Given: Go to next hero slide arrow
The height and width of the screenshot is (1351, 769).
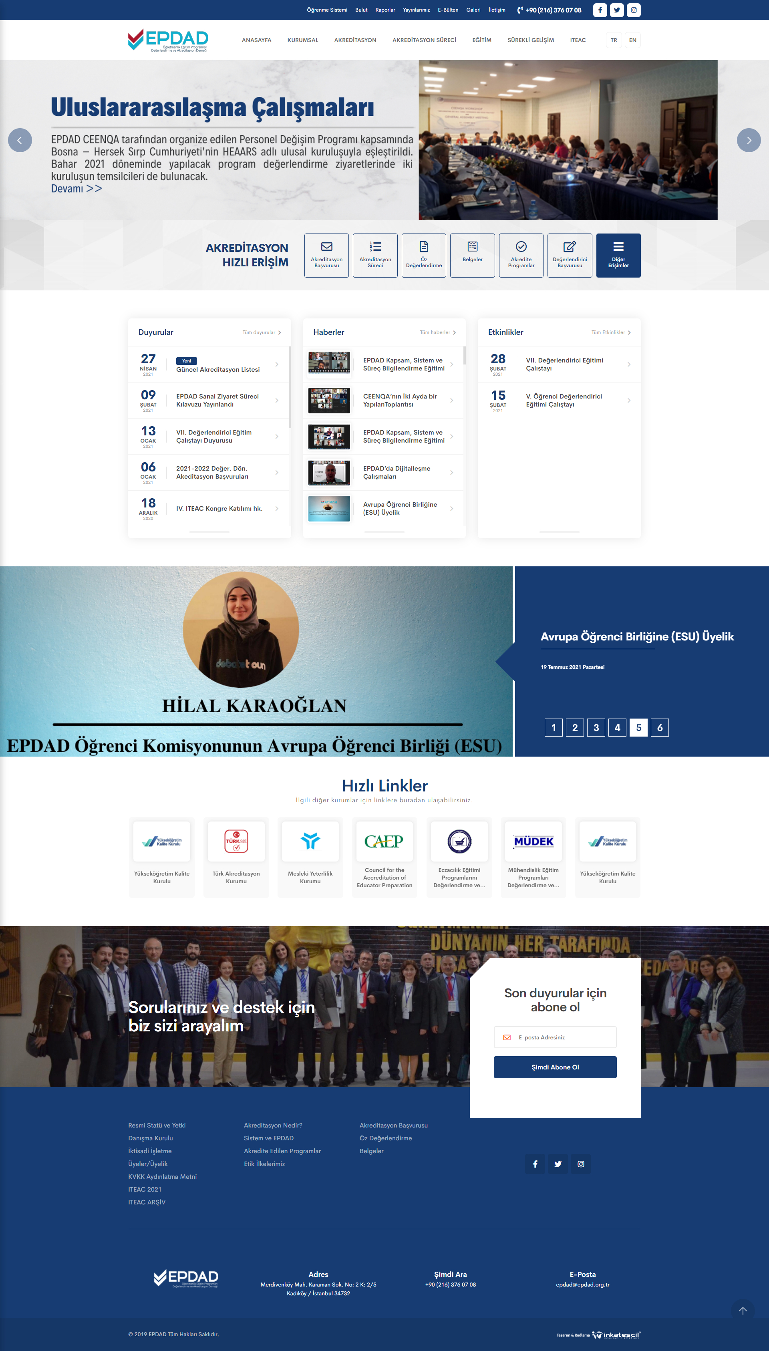Looking at the screenshot, I should pos(749,141).
